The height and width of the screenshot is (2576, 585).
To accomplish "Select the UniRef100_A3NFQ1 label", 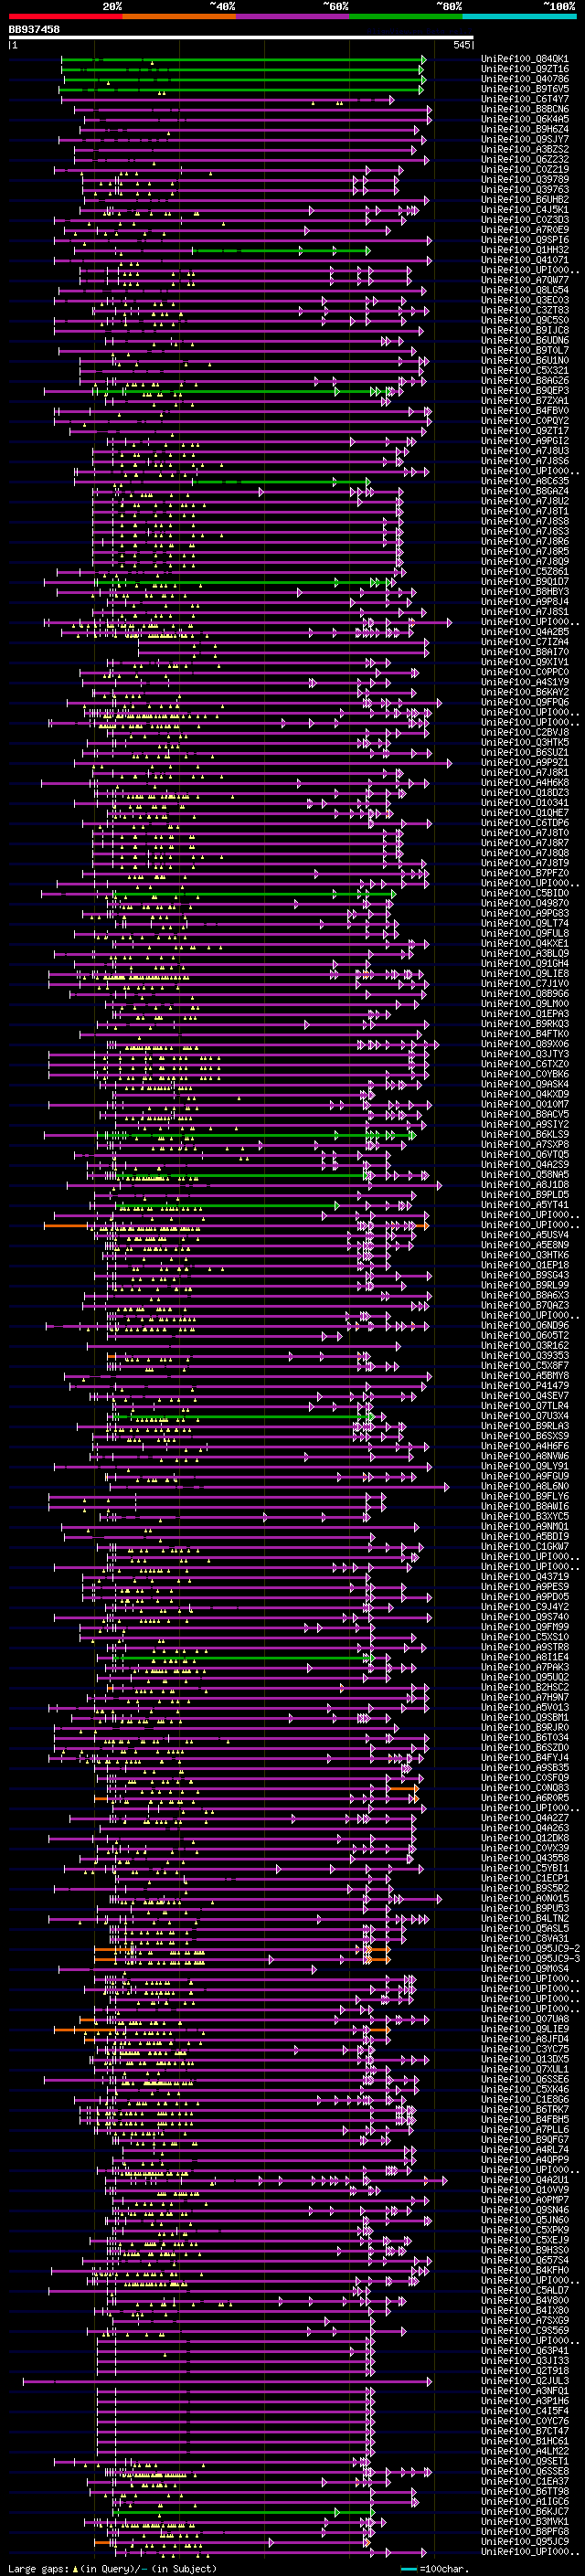I will point(525,2390).
